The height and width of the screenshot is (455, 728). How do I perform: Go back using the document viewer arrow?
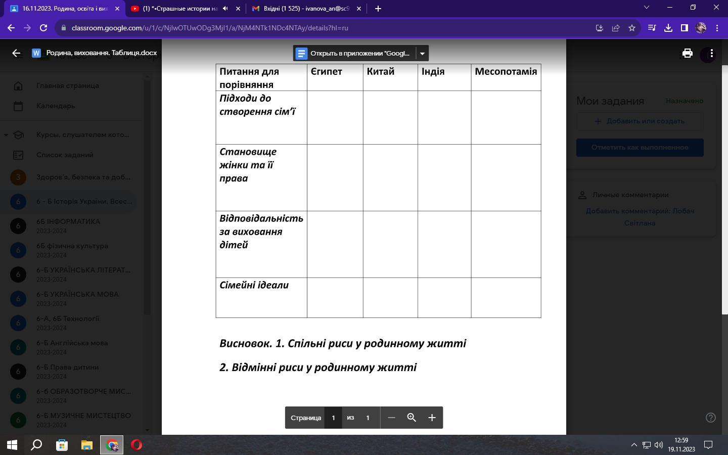tap(16, 53)
